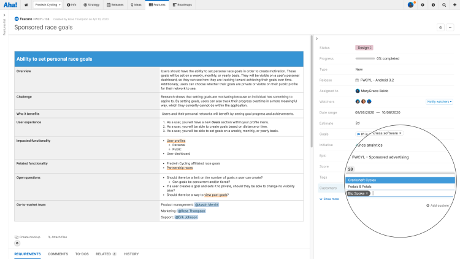460x259 pixels.
Task: Go to home via house icon
Action: point(26,5)
